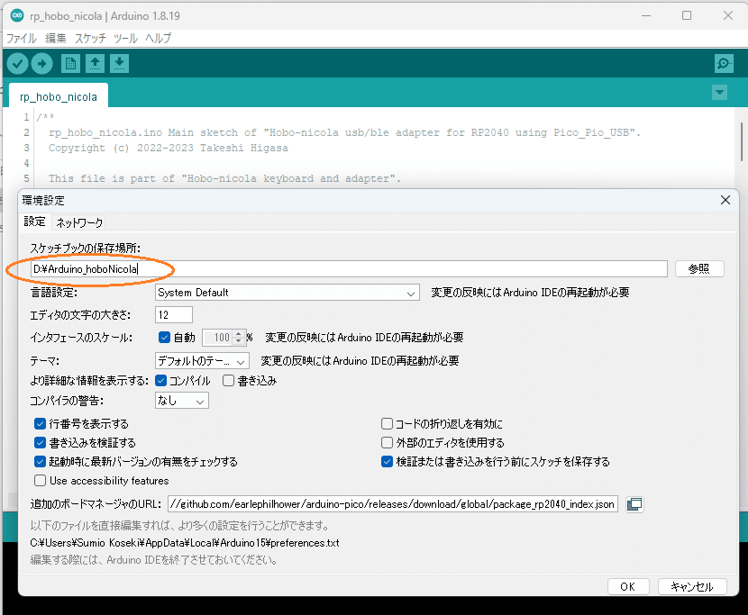This screenshot has height=615, width=748.
Task: Click the interface scale spinner down arrow
Action: pyautogui.click(x=239, y=341)
